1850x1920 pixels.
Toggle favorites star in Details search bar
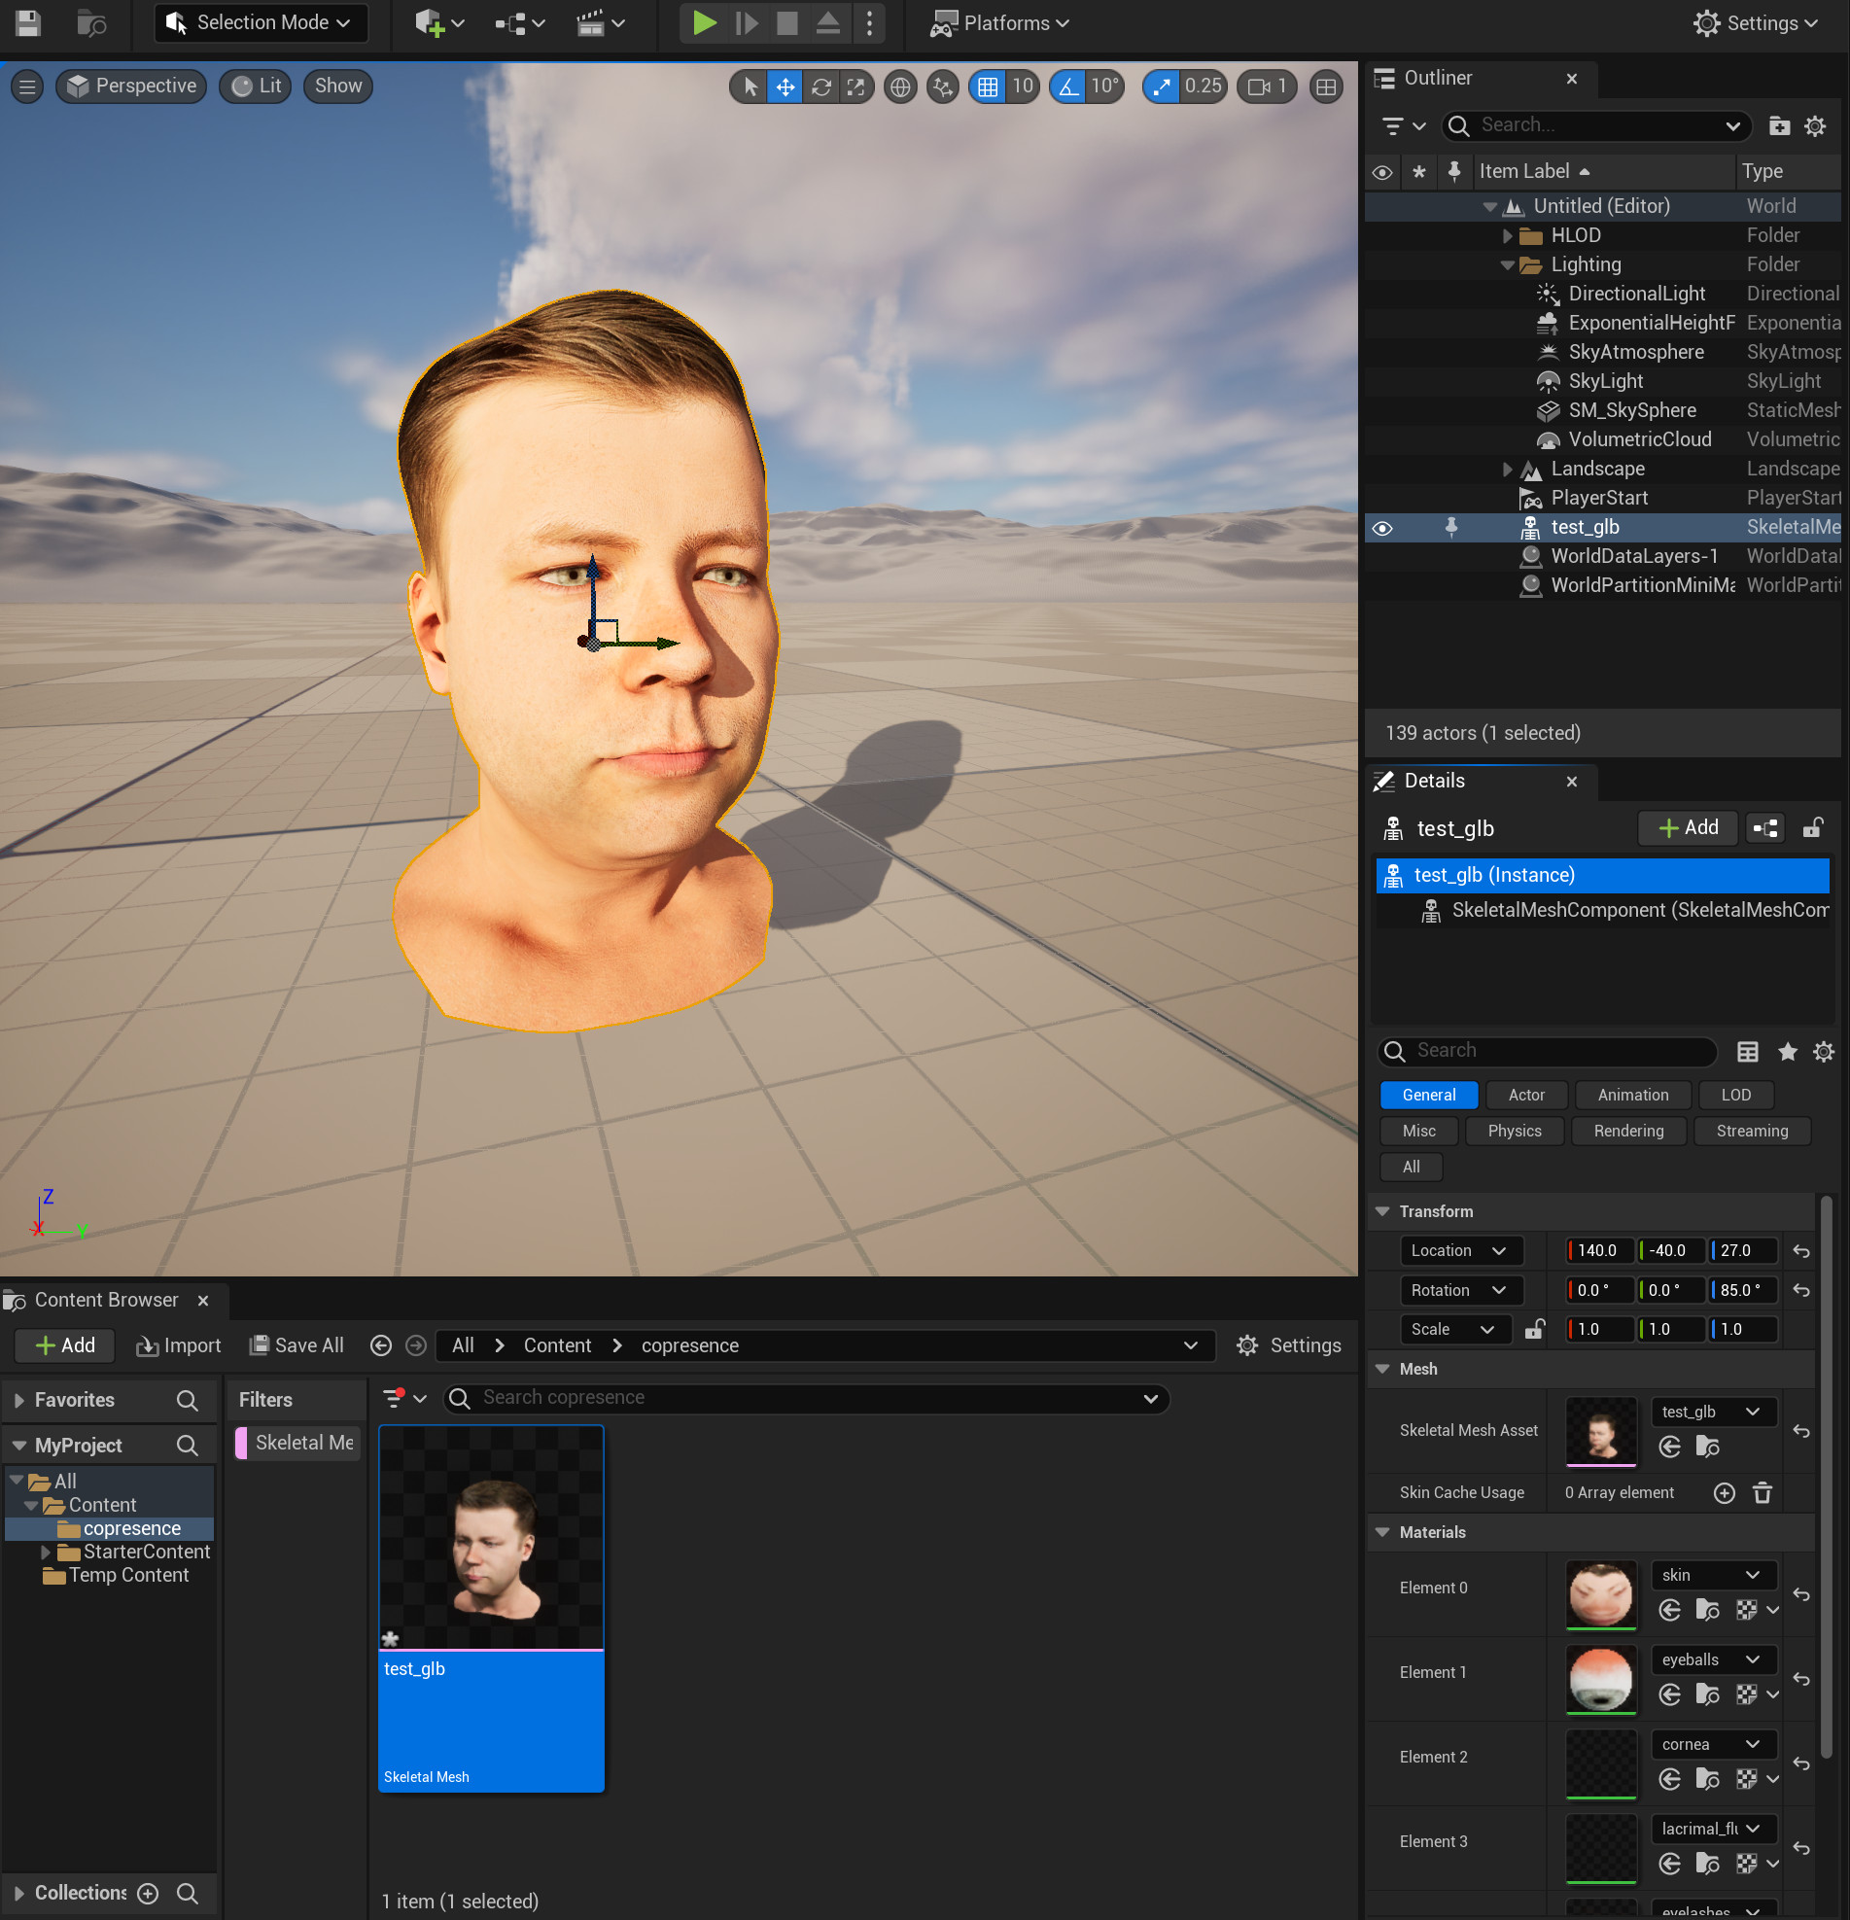click(1787, 1051)
